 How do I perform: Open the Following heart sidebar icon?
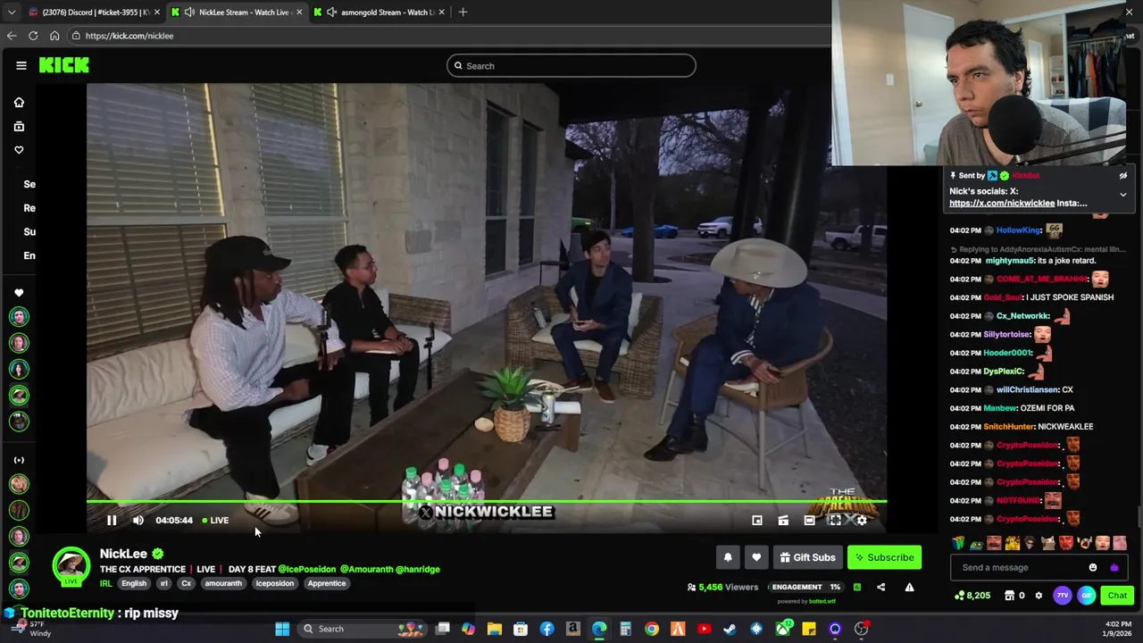click(x=19, y=150)
